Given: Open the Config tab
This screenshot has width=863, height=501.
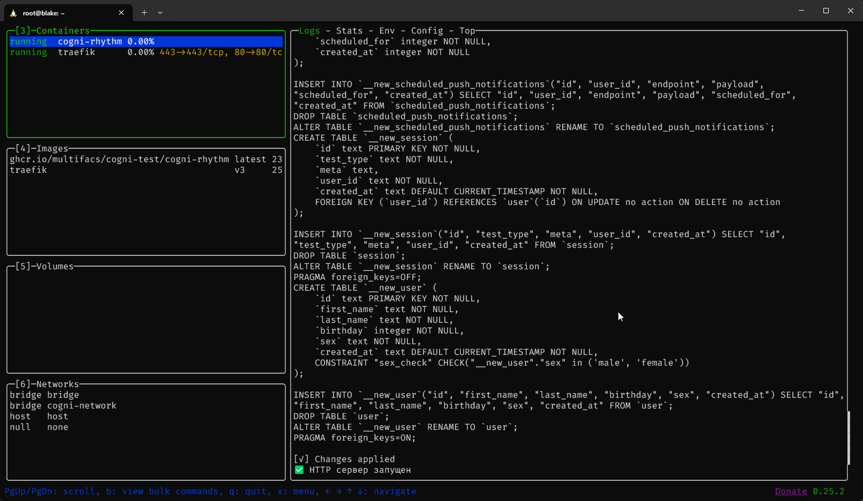Looking at the screenshot, I should click(427, 31).
